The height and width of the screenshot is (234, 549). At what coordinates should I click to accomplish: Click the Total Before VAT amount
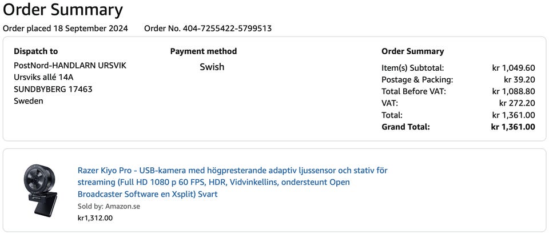pos(513,91)
